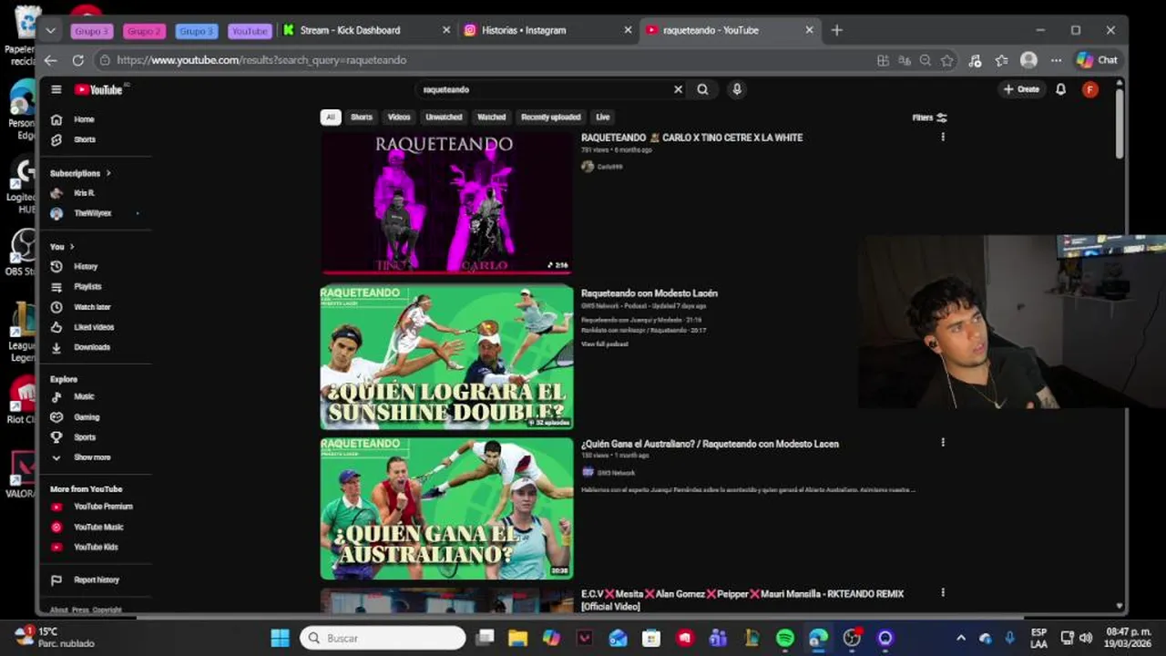Viewport: 1166px width, 656px height.
Task: Open more options for the E.C.V RKTEANDO REMIX video
Action: pyautogui.click(x=943, y=593)
